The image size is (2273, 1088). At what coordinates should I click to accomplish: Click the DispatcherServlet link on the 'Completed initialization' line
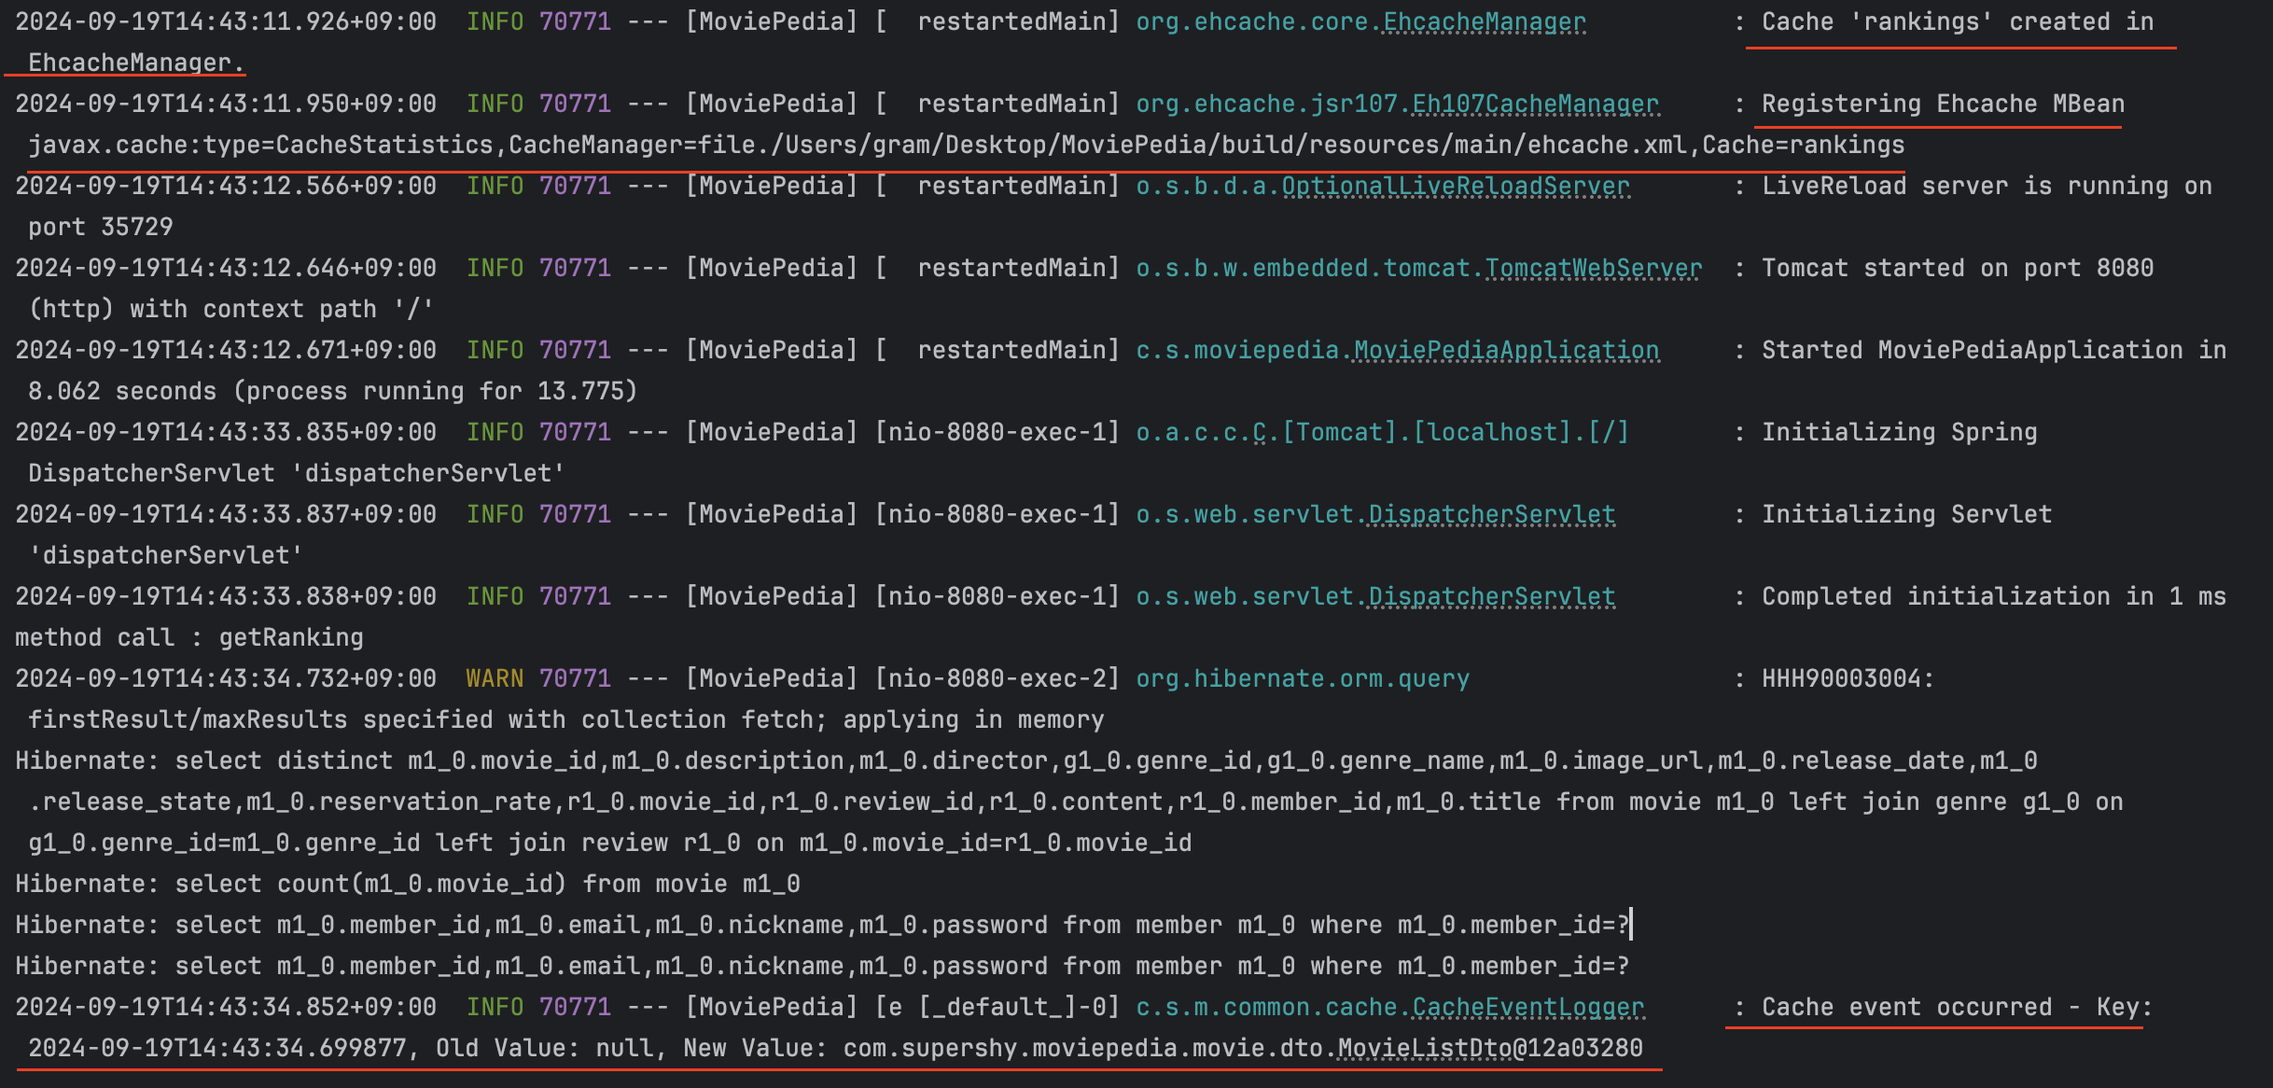point(1491,597)
